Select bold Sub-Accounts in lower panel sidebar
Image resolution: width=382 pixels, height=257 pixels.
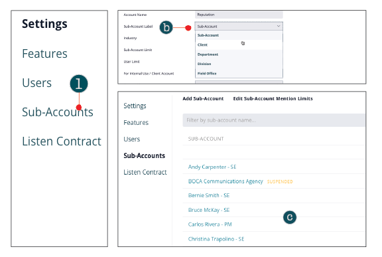[144, 155]
